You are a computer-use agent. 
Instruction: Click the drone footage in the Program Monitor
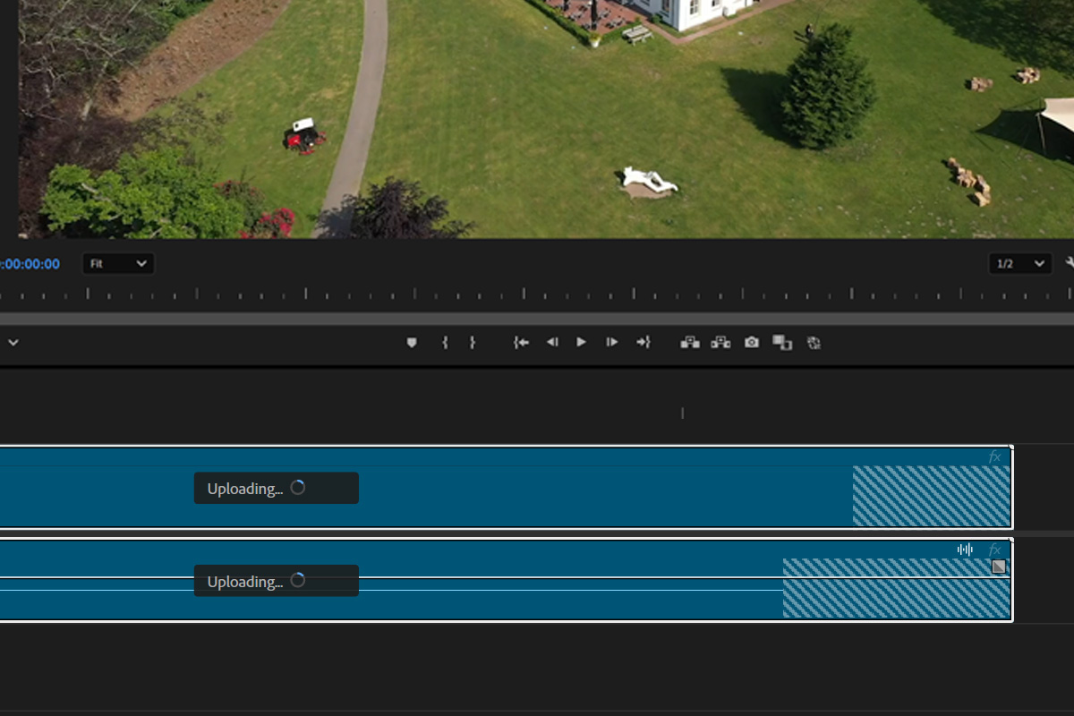click(546, 119)
